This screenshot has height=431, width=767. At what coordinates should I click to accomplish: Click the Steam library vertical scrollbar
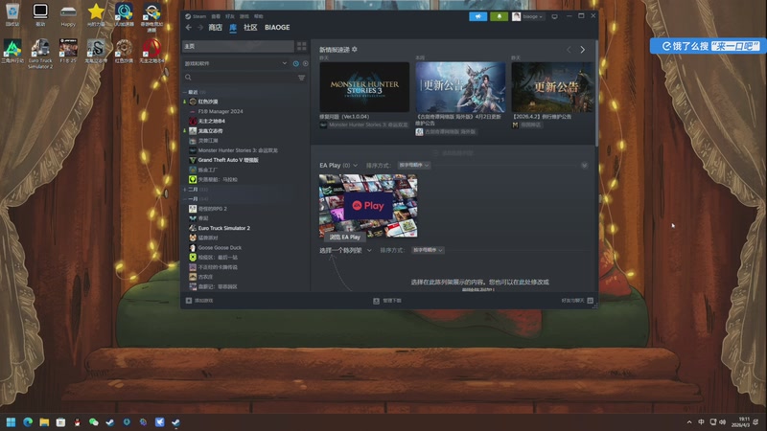(596, 93)
